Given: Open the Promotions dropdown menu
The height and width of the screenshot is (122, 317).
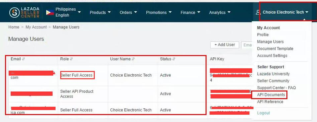Looking at the screenshot, I should click(159, 13).
